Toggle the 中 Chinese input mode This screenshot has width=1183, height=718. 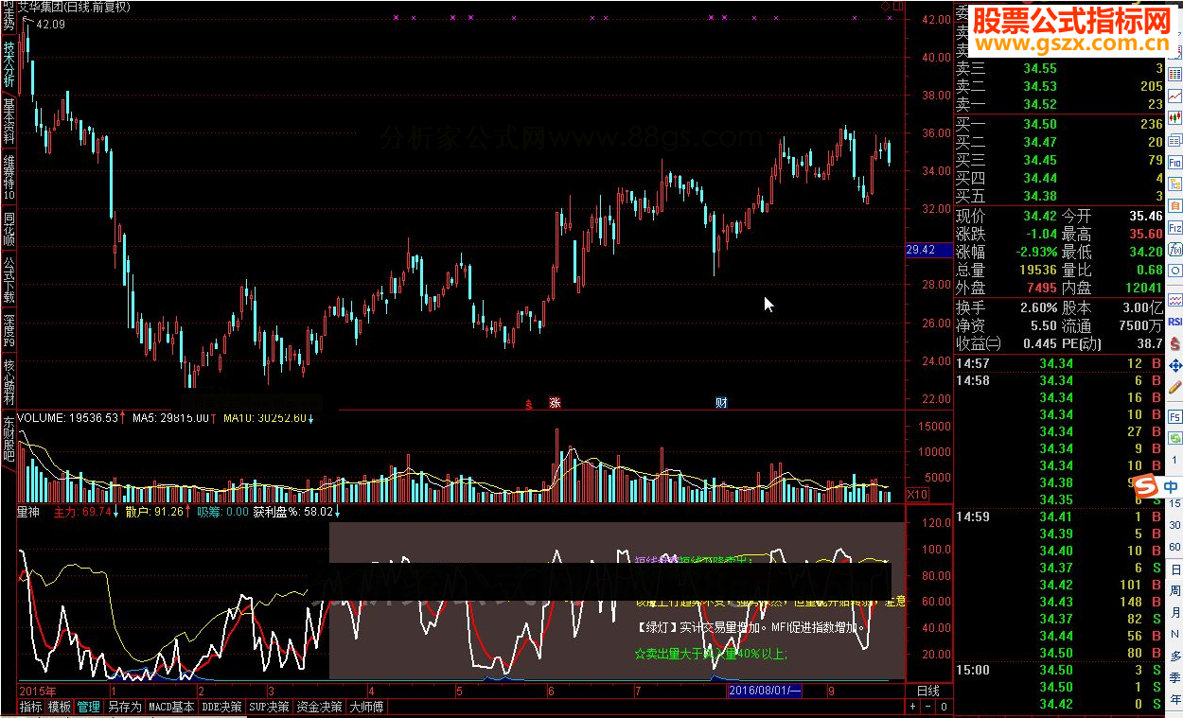(1171, 485)
